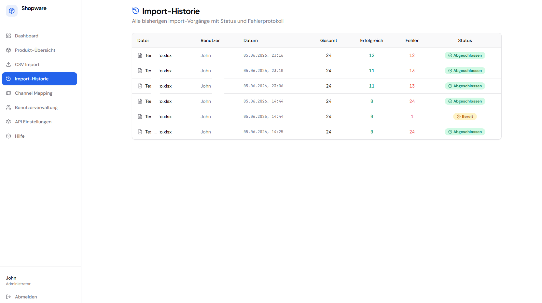Screen dimensions: 542x303
Task: Click the date 05.06.2026, 23:10
Action: point(263,71)
